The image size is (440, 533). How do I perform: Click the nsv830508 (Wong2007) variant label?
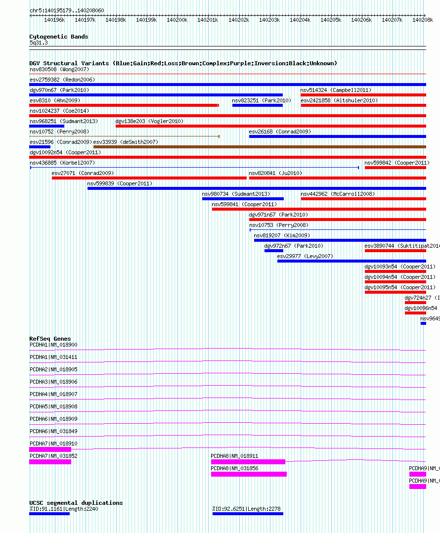point(59,69)
